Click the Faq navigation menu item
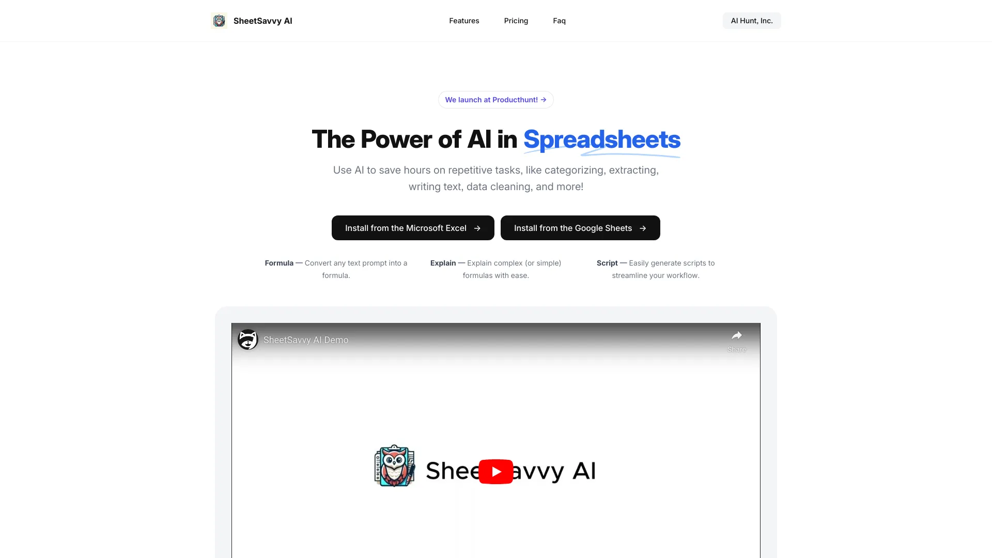Image resolution: width=992 pixels, height=558 pixels. [559, 21]
